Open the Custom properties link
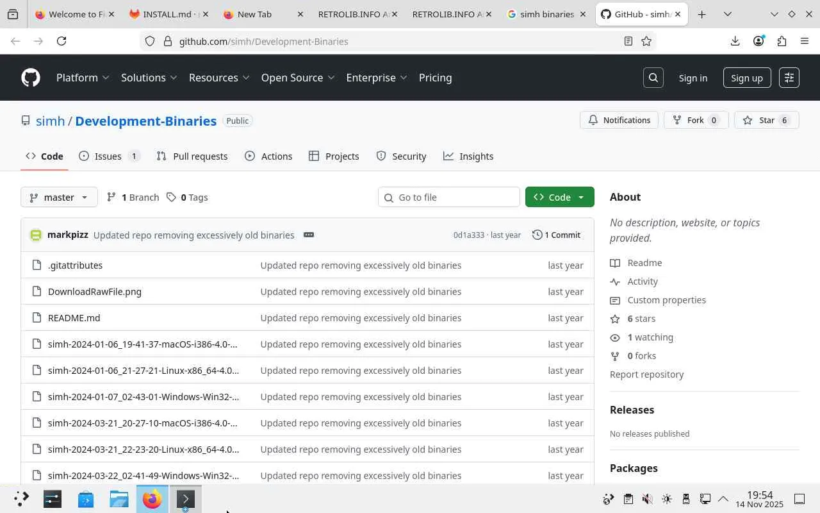The width and height of the screenshot is (820, 513). 667,299
